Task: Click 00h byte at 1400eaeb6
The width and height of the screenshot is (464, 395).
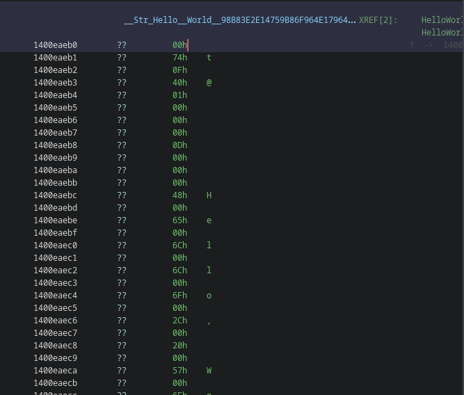Action: click(x=180, y=120)
